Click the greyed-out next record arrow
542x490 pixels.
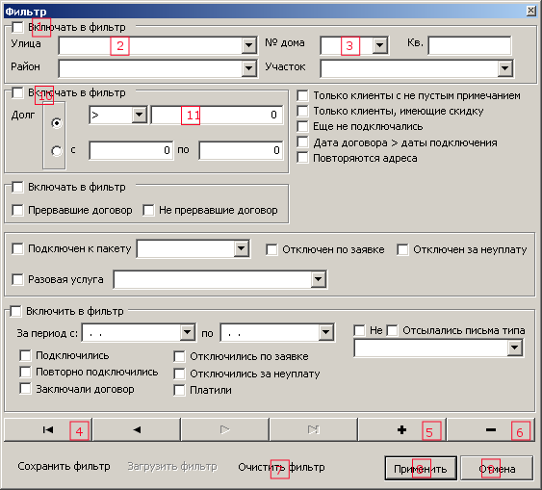click(225, 430)
